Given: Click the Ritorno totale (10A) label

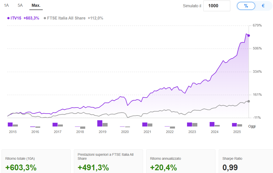Looking at the screenshot, I should pyautogui.click(x=20, y=159).
